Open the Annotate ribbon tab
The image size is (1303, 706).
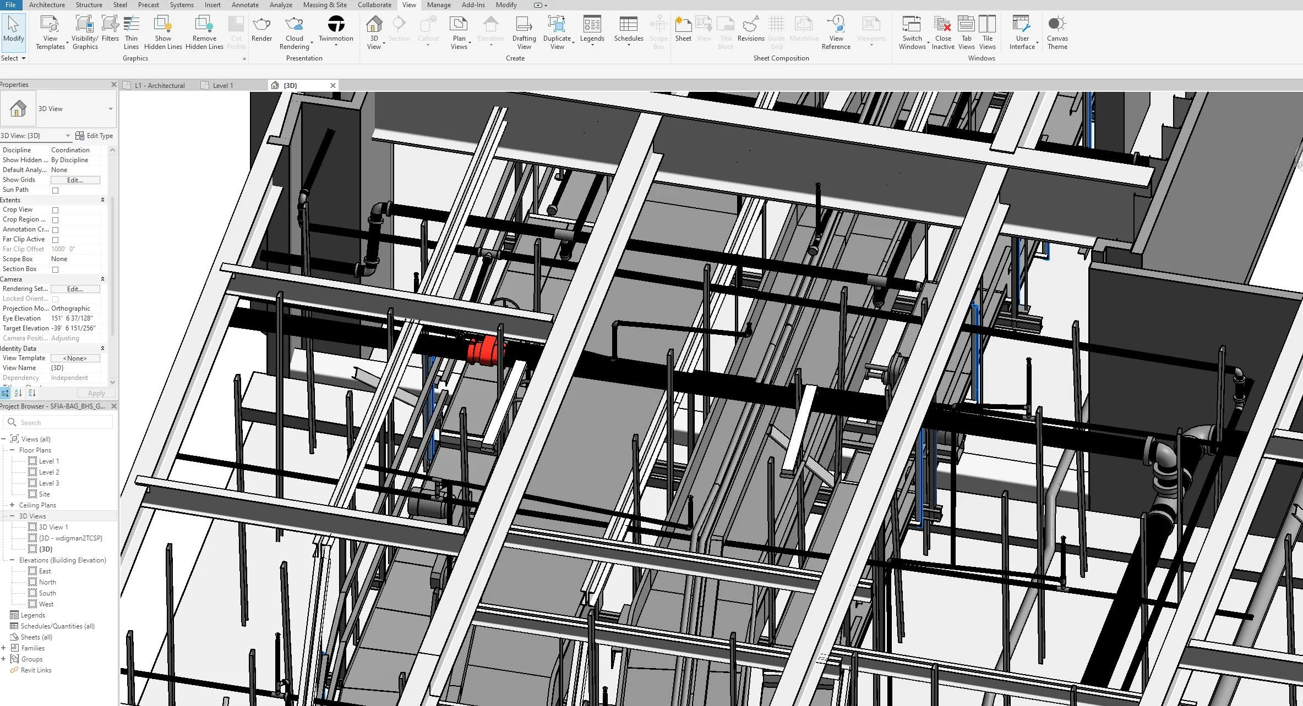click(245, 5)
